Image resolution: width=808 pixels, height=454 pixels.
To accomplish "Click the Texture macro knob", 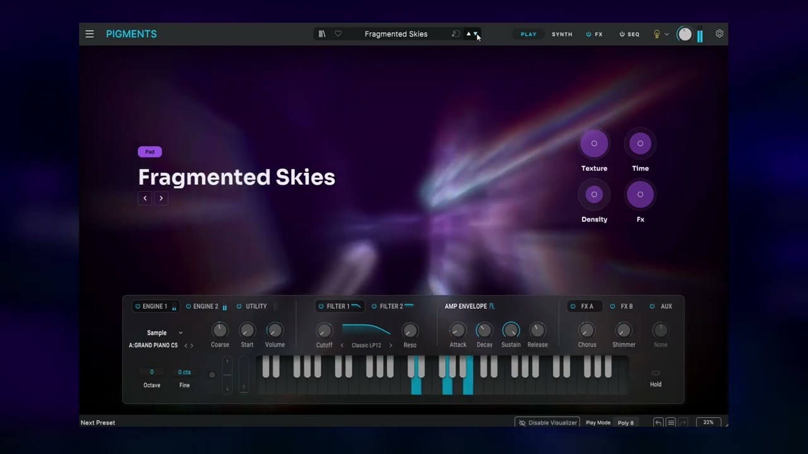I will 594,144.
